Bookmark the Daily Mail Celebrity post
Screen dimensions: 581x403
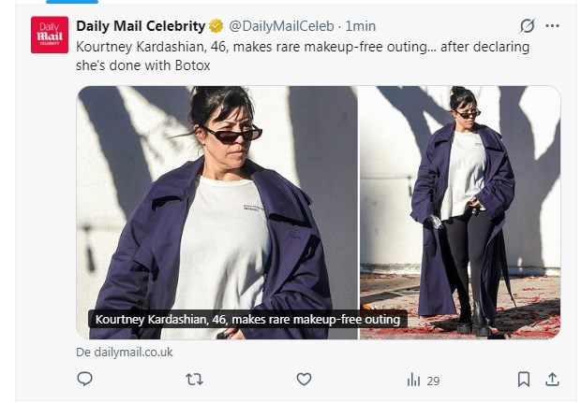524,379
